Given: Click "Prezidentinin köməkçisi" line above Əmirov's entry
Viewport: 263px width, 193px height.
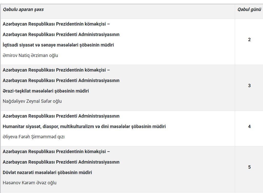Looking at the screenshot, I should pos(56,24).
